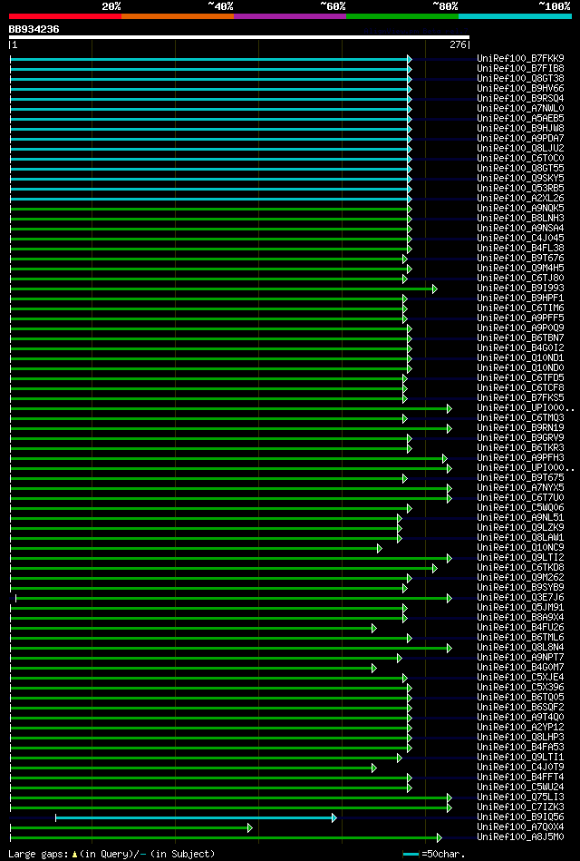Select the UniRef100_B9RN19 label
Viewport: 580px width, 861px height.
click(x=520, y=427)
